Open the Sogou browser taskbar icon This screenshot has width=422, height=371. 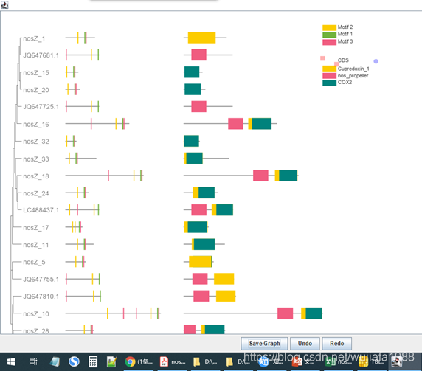pos(74,362)
